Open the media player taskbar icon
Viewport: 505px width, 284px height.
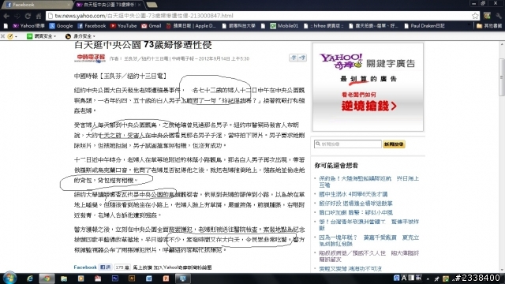pos(80,278)
